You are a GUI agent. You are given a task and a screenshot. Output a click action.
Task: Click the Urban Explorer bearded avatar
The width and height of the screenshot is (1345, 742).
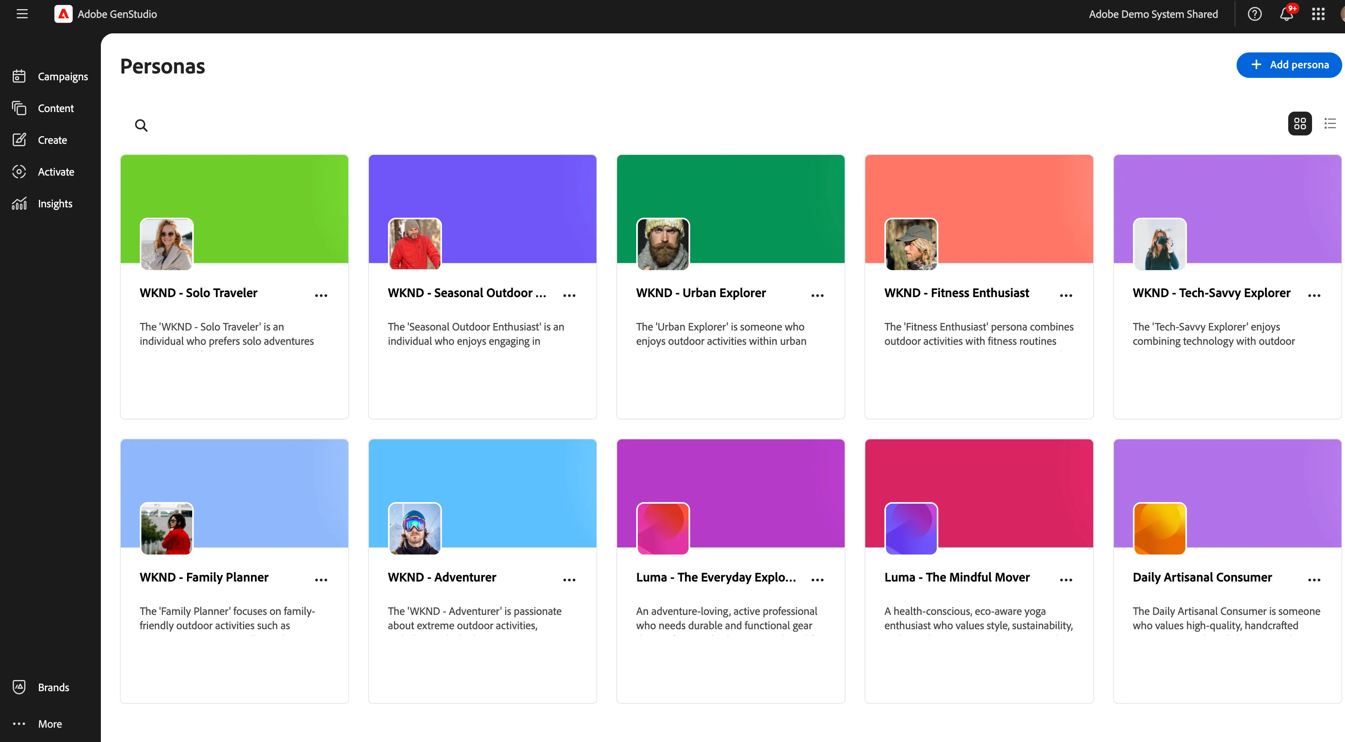click(x=663, y=244)
